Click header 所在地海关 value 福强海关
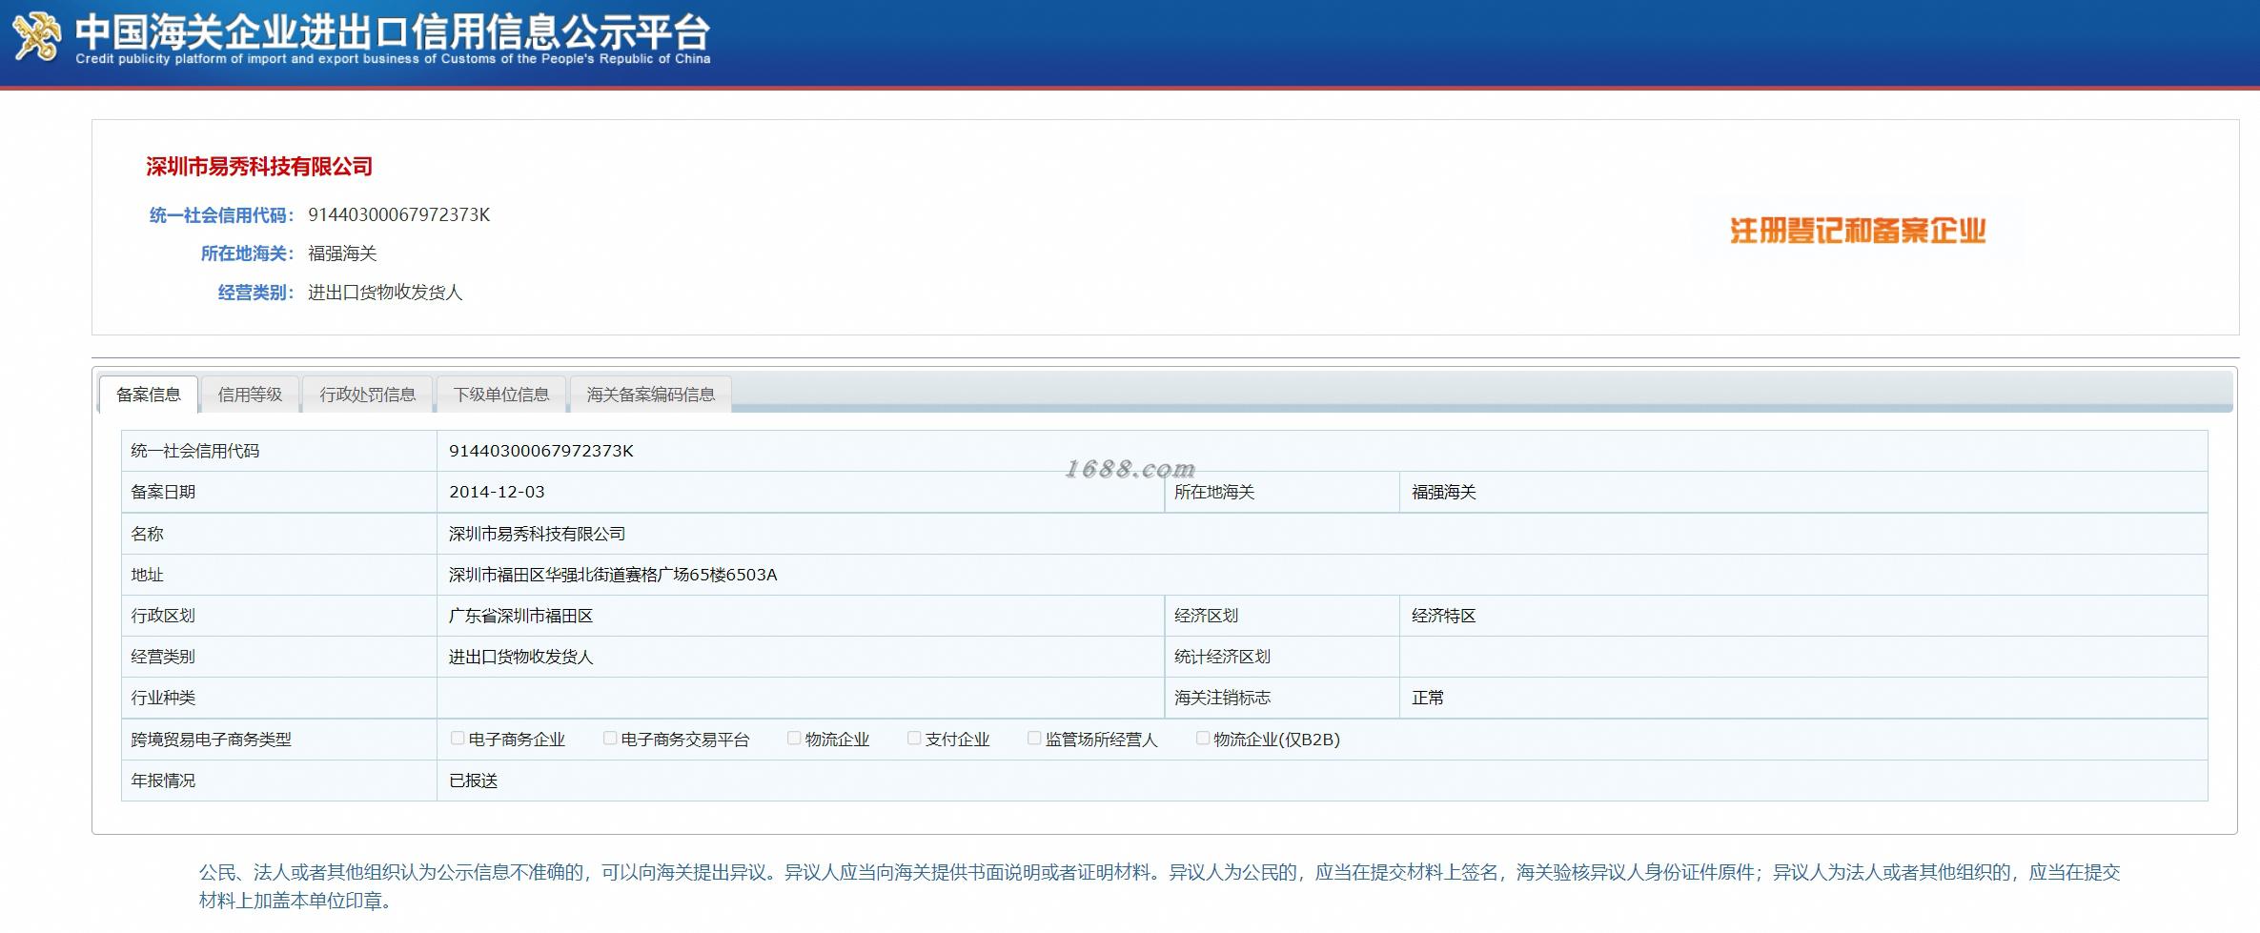The width and height of the screenshot is (2260, 933). point(342,254)
